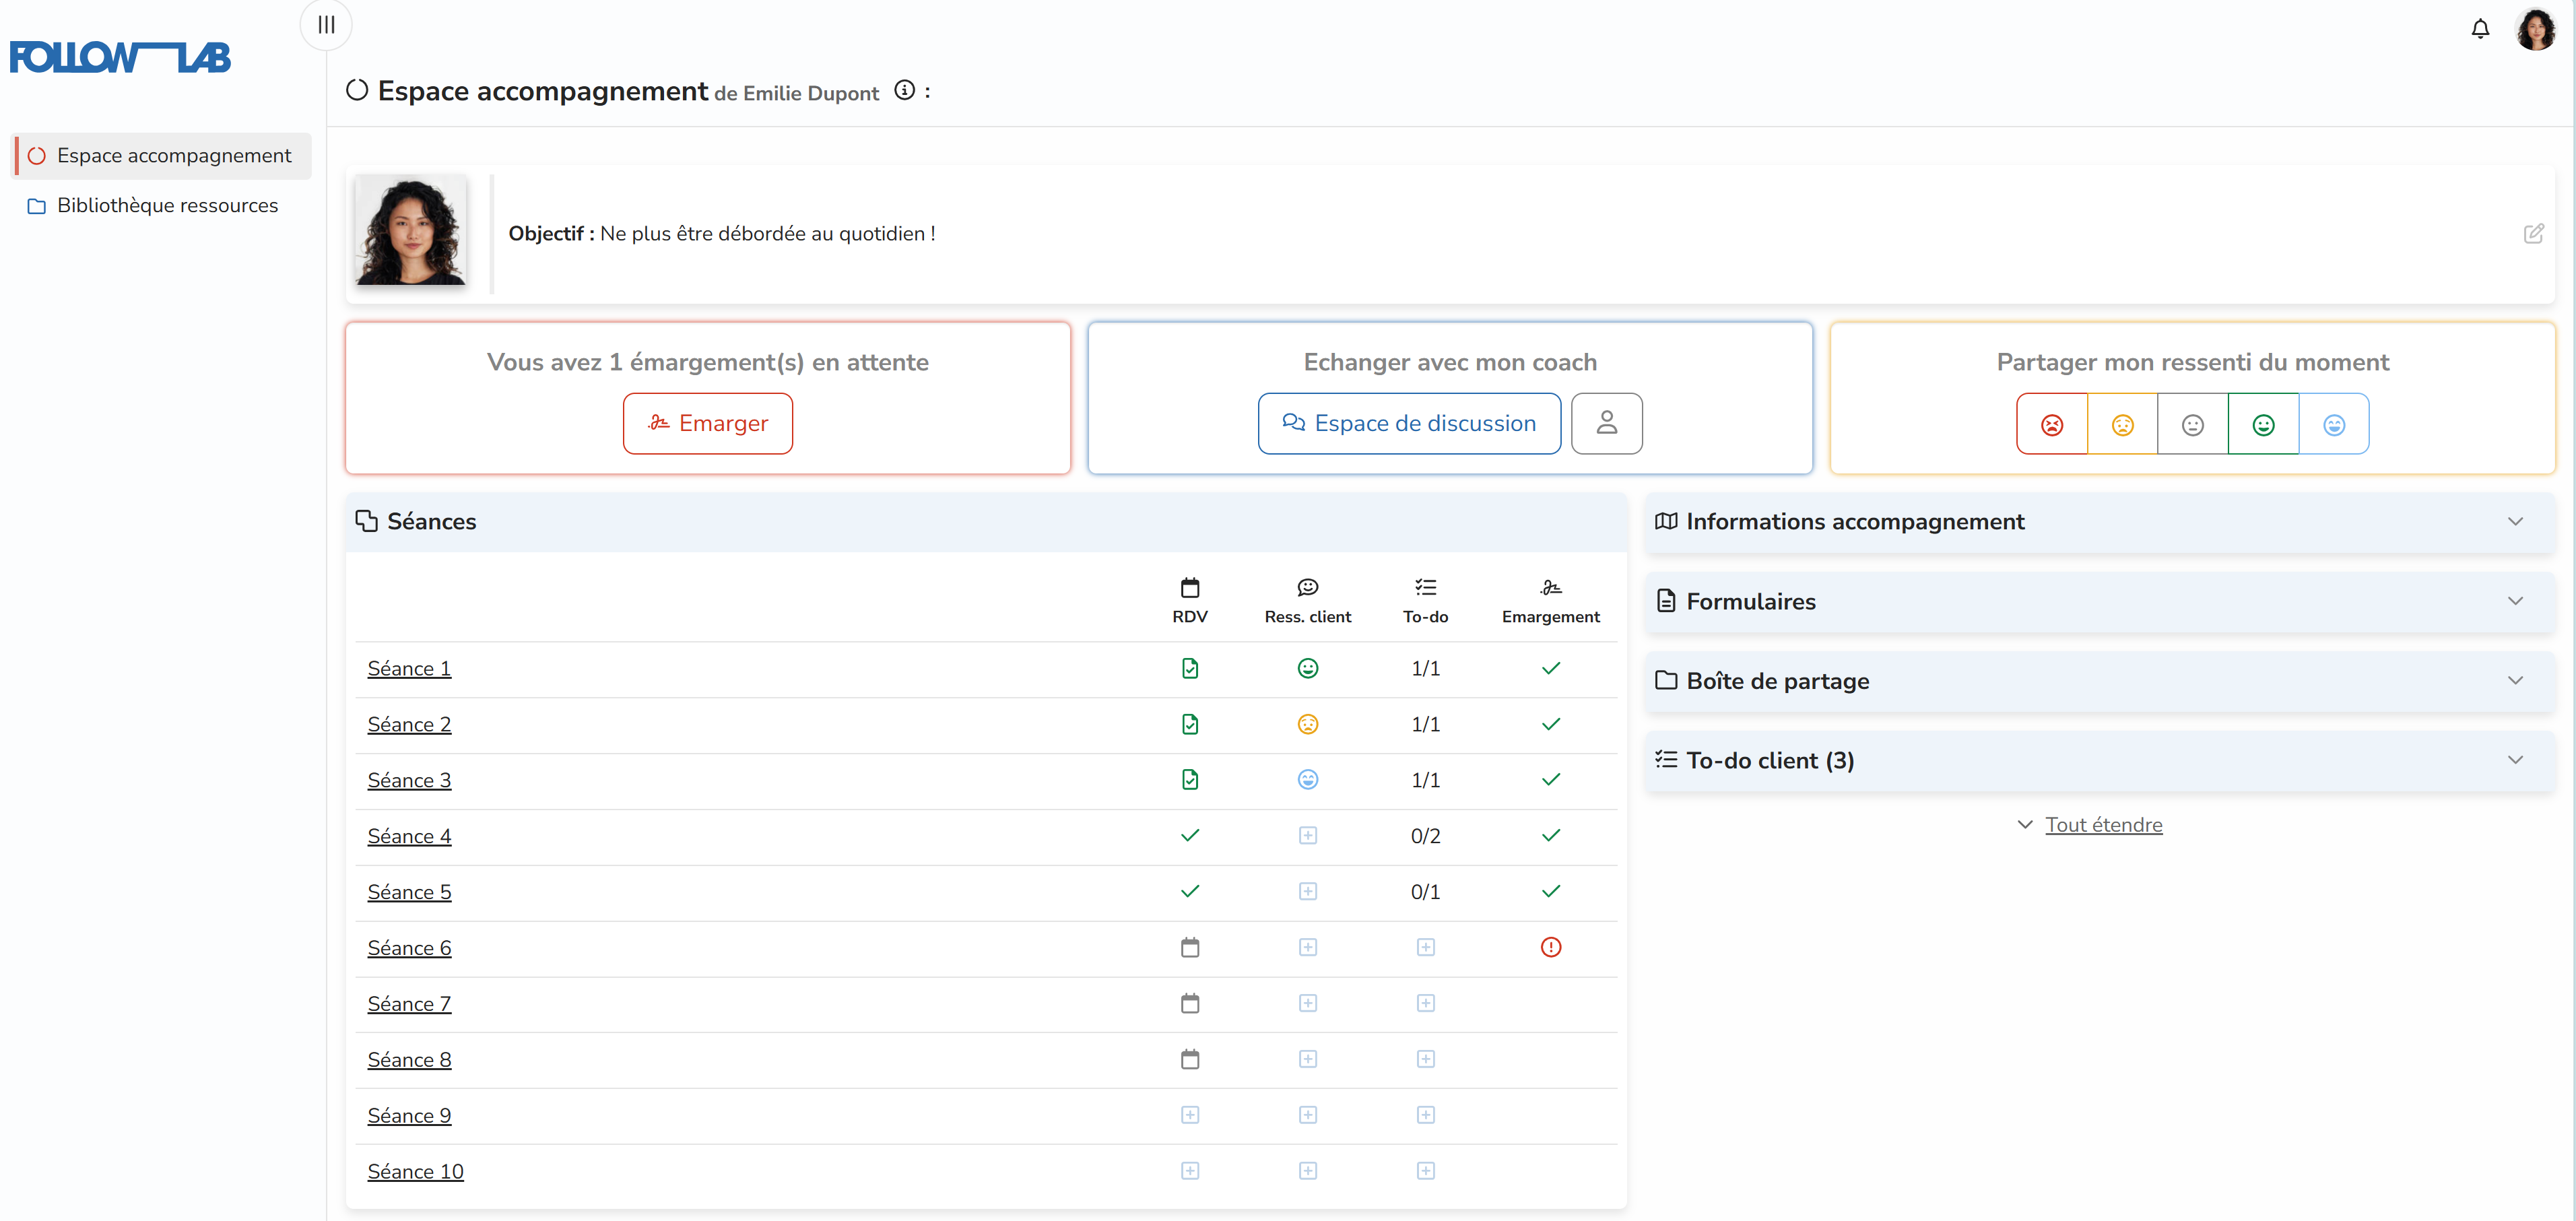Click the calendar icon for Séance 7

tap(1189, 1003)
